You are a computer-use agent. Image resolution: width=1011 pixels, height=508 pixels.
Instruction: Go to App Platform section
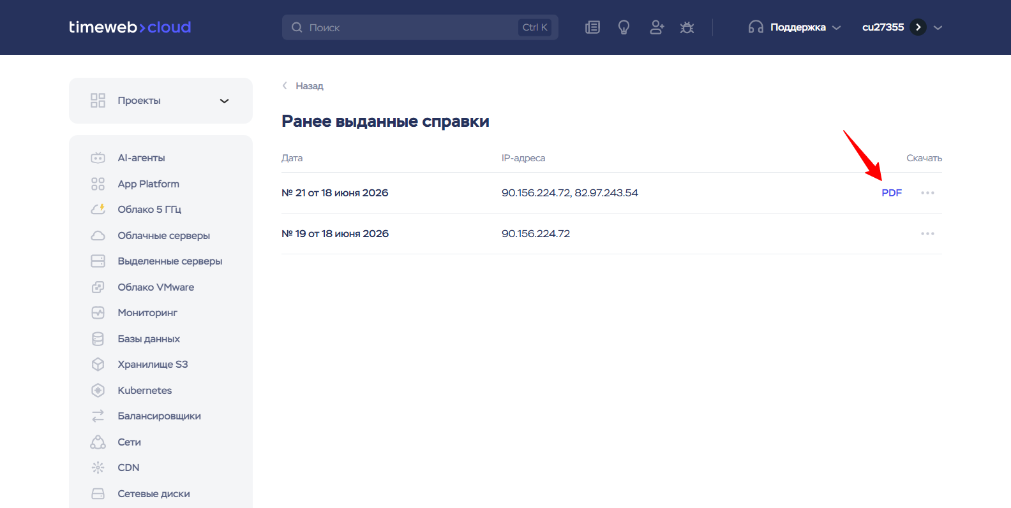[148, 184]
